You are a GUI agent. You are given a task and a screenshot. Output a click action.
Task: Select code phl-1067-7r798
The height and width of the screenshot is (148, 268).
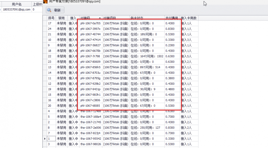(90, 56)
